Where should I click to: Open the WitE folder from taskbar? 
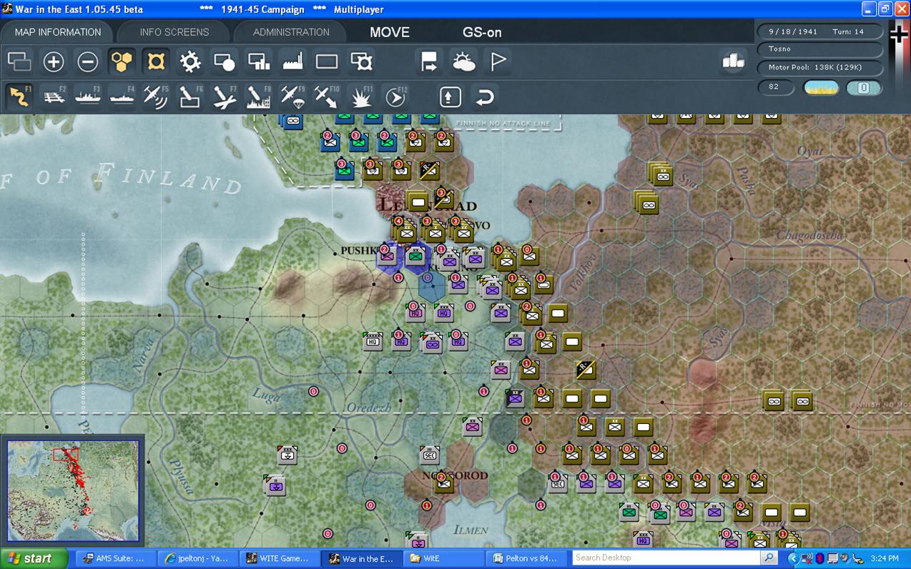point(442,558)
